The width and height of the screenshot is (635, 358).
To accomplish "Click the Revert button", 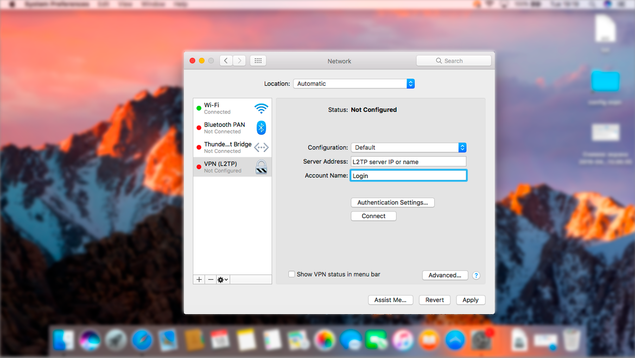I will pyautogui.click(x=435, y=300).
